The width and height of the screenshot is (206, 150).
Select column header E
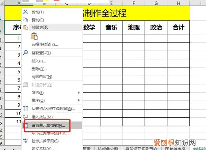[x=111, y=3]
